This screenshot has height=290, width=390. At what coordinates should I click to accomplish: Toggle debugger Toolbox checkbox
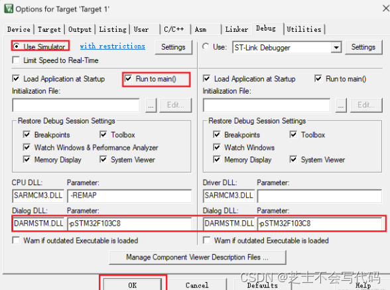pos(293,135)
